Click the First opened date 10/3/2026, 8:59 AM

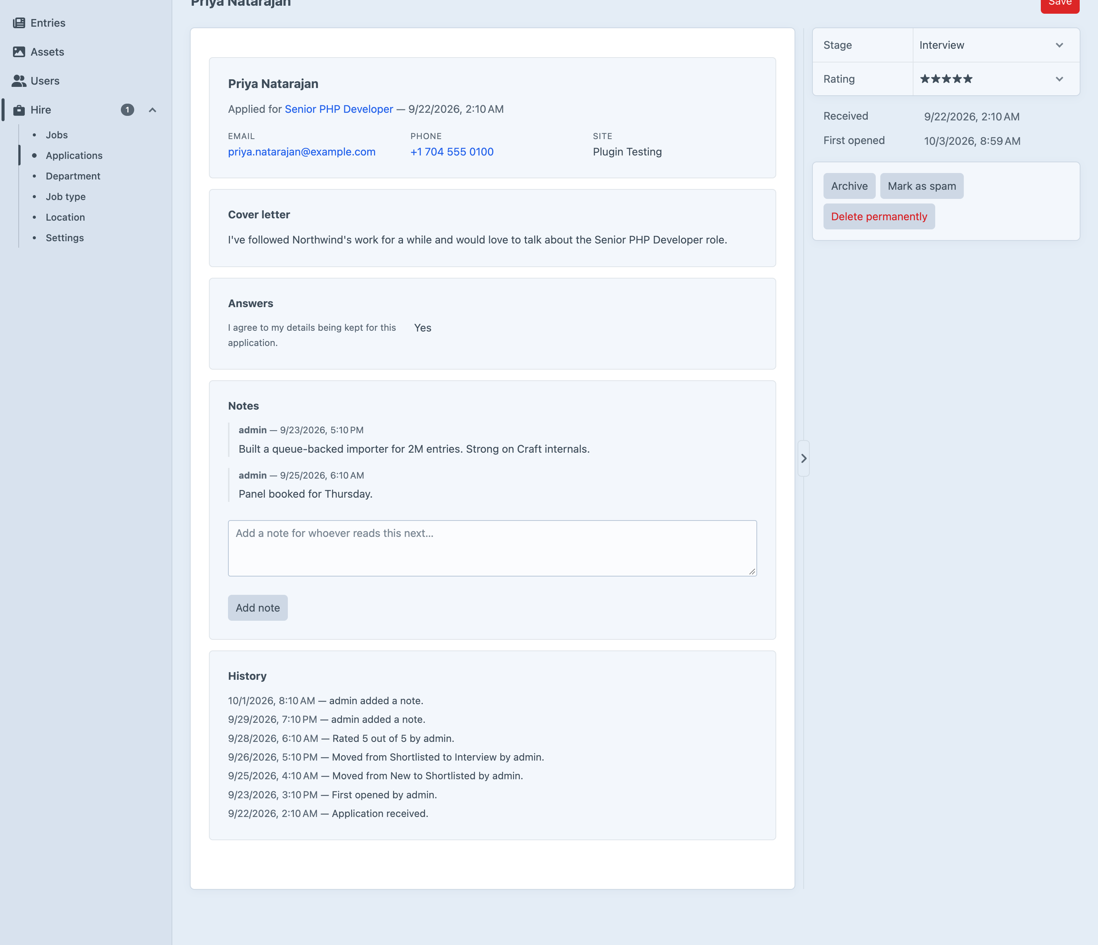[x=972, y=141]
